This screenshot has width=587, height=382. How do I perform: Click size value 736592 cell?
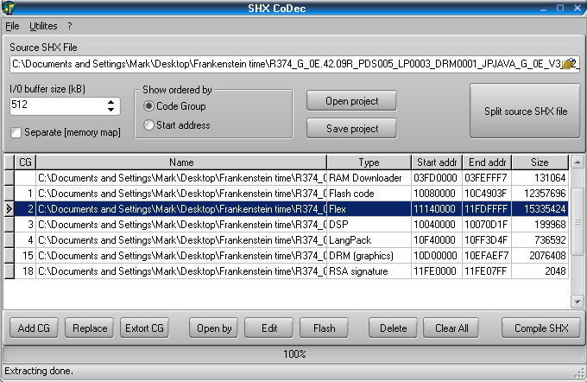click(x=540, y=240)
